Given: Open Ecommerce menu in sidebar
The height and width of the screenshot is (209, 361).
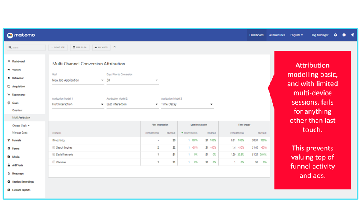Looking at the screenshot, I should coord(19,95).
